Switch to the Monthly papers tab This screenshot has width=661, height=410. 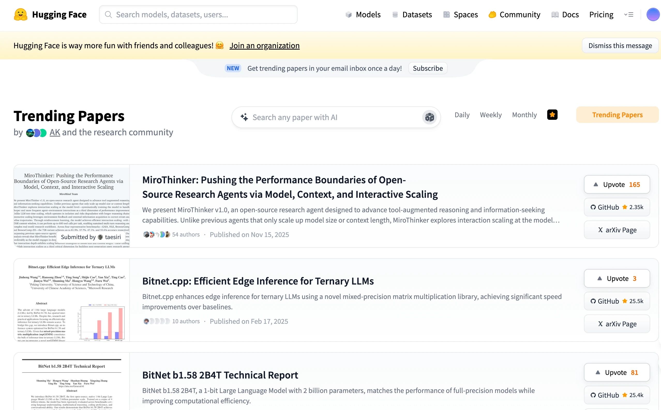click(x=524, y=115)
